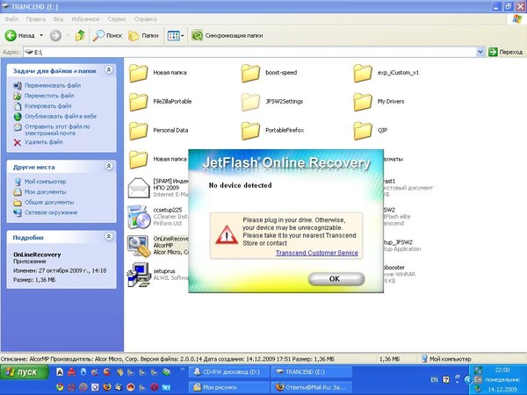Click Опубликовать файл в вебе link
Screen dimensions: 527x395
61,116
